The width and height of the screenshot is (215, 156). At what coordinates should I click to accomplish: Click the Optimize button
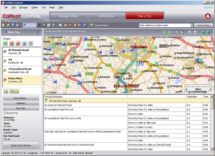(x=21, y=103)
